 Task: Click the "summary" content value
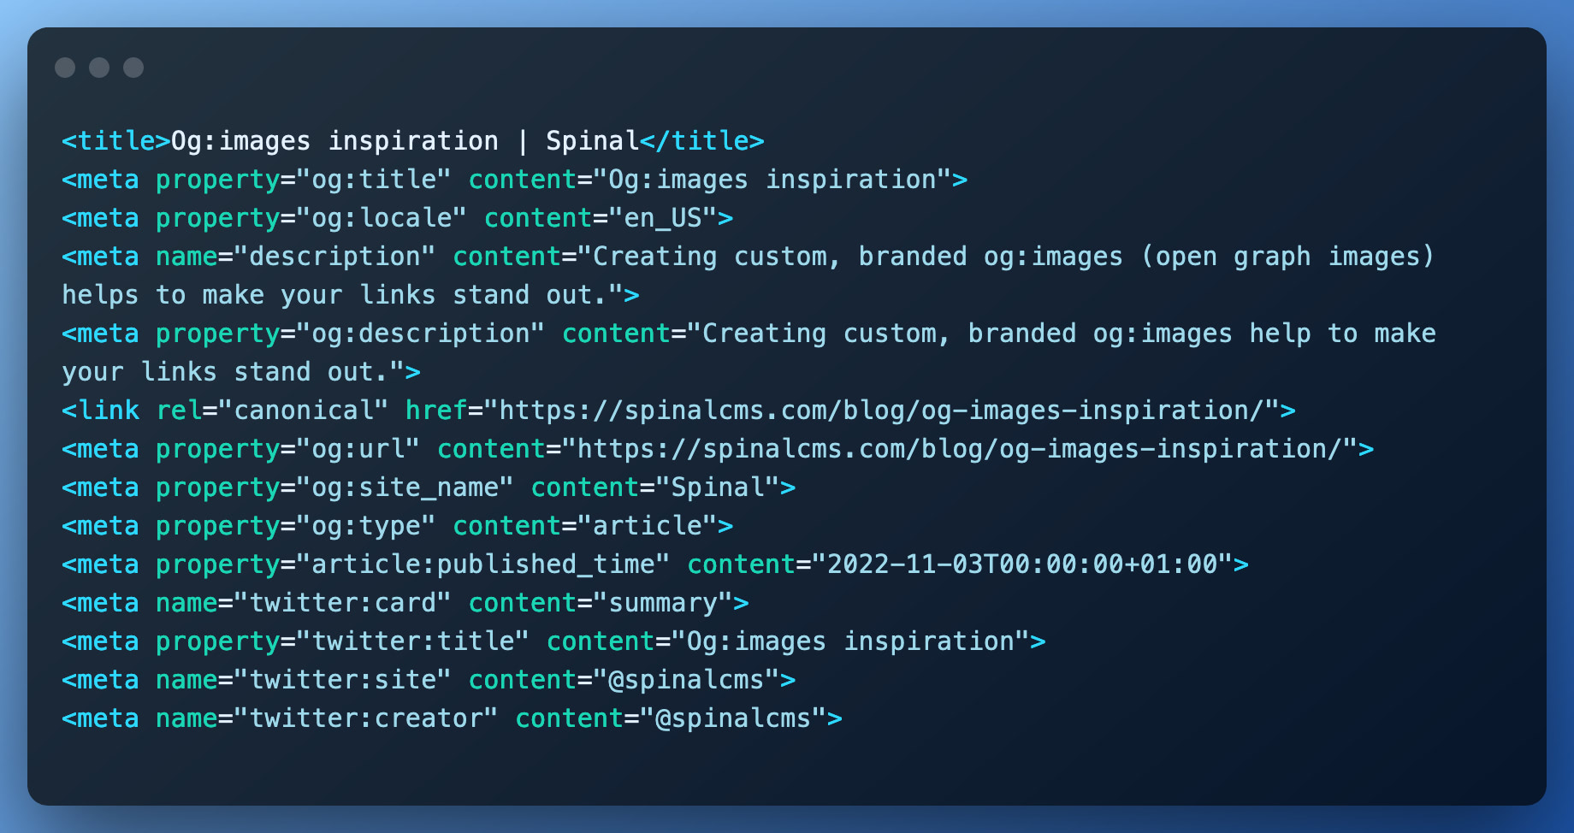(x=663, y=602)
